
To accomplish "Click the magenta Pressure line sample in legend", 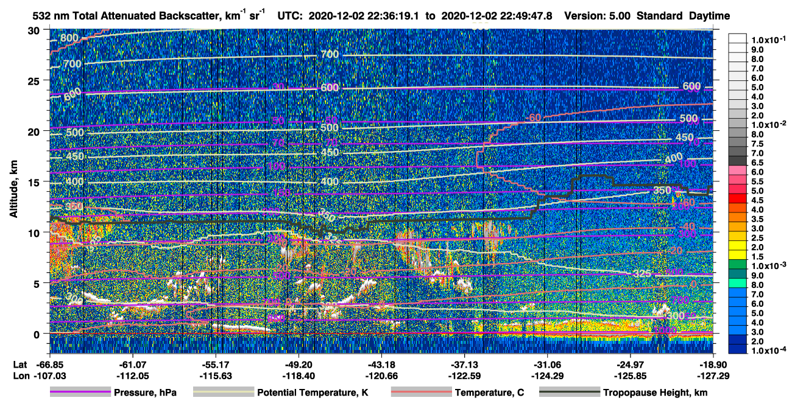I will point(80,393).
